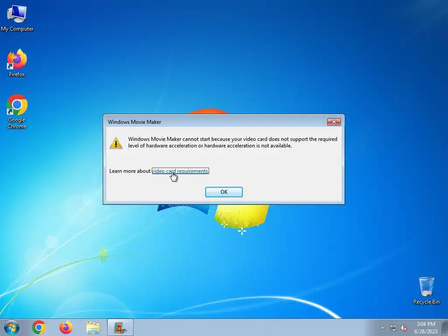This screenshot has height=336, width=448.
Task: Select Windows Movie Maker taskbar button
Action: (x=120, y=327)
